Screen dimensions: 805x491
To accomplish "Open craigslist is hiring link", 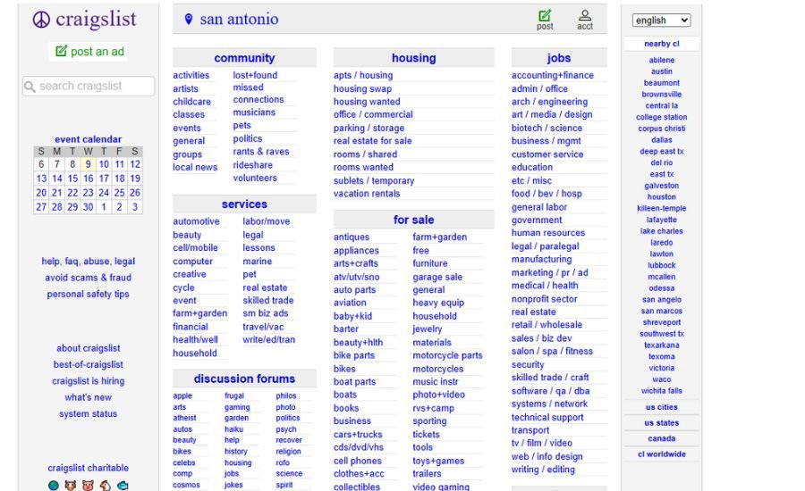I will click(89, 381).
